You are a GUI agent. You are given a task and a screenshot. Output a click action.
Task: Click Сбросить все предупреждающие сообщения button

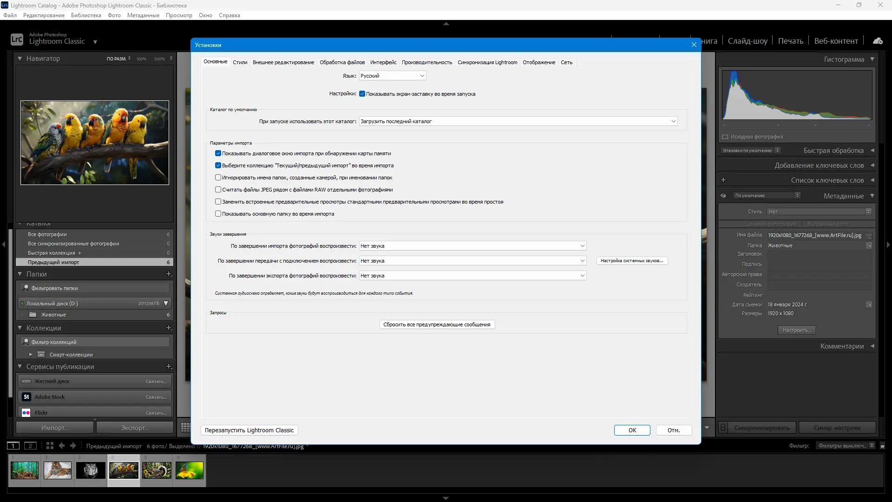point(437,324)
